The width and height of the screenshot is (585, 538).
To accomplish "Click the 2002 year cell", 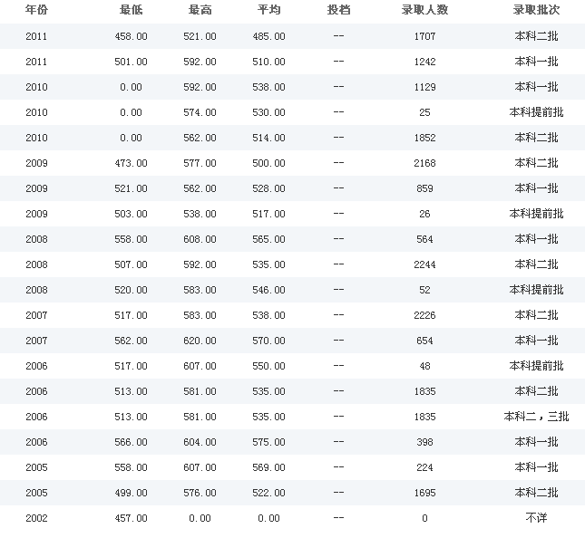I will (x=36, y=518).
